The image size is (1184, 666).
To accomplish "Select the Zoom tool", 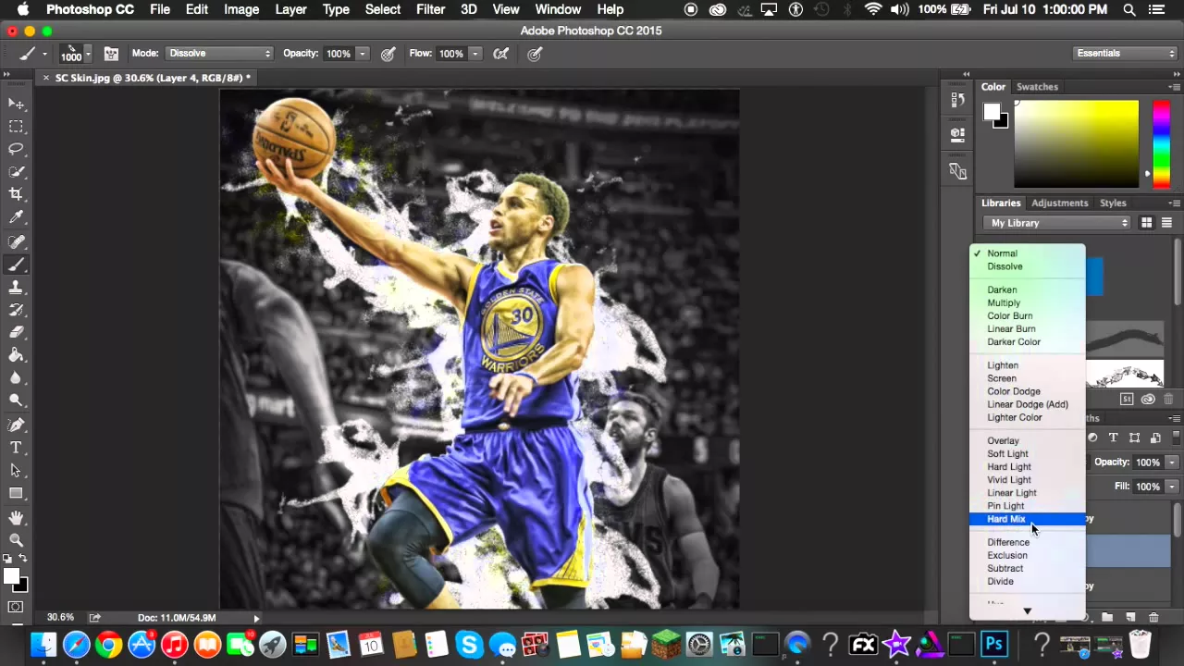I will point(16,540).
